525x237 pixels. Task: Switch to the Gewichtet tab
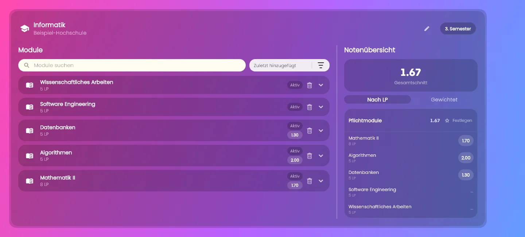(x=444, y=100)
